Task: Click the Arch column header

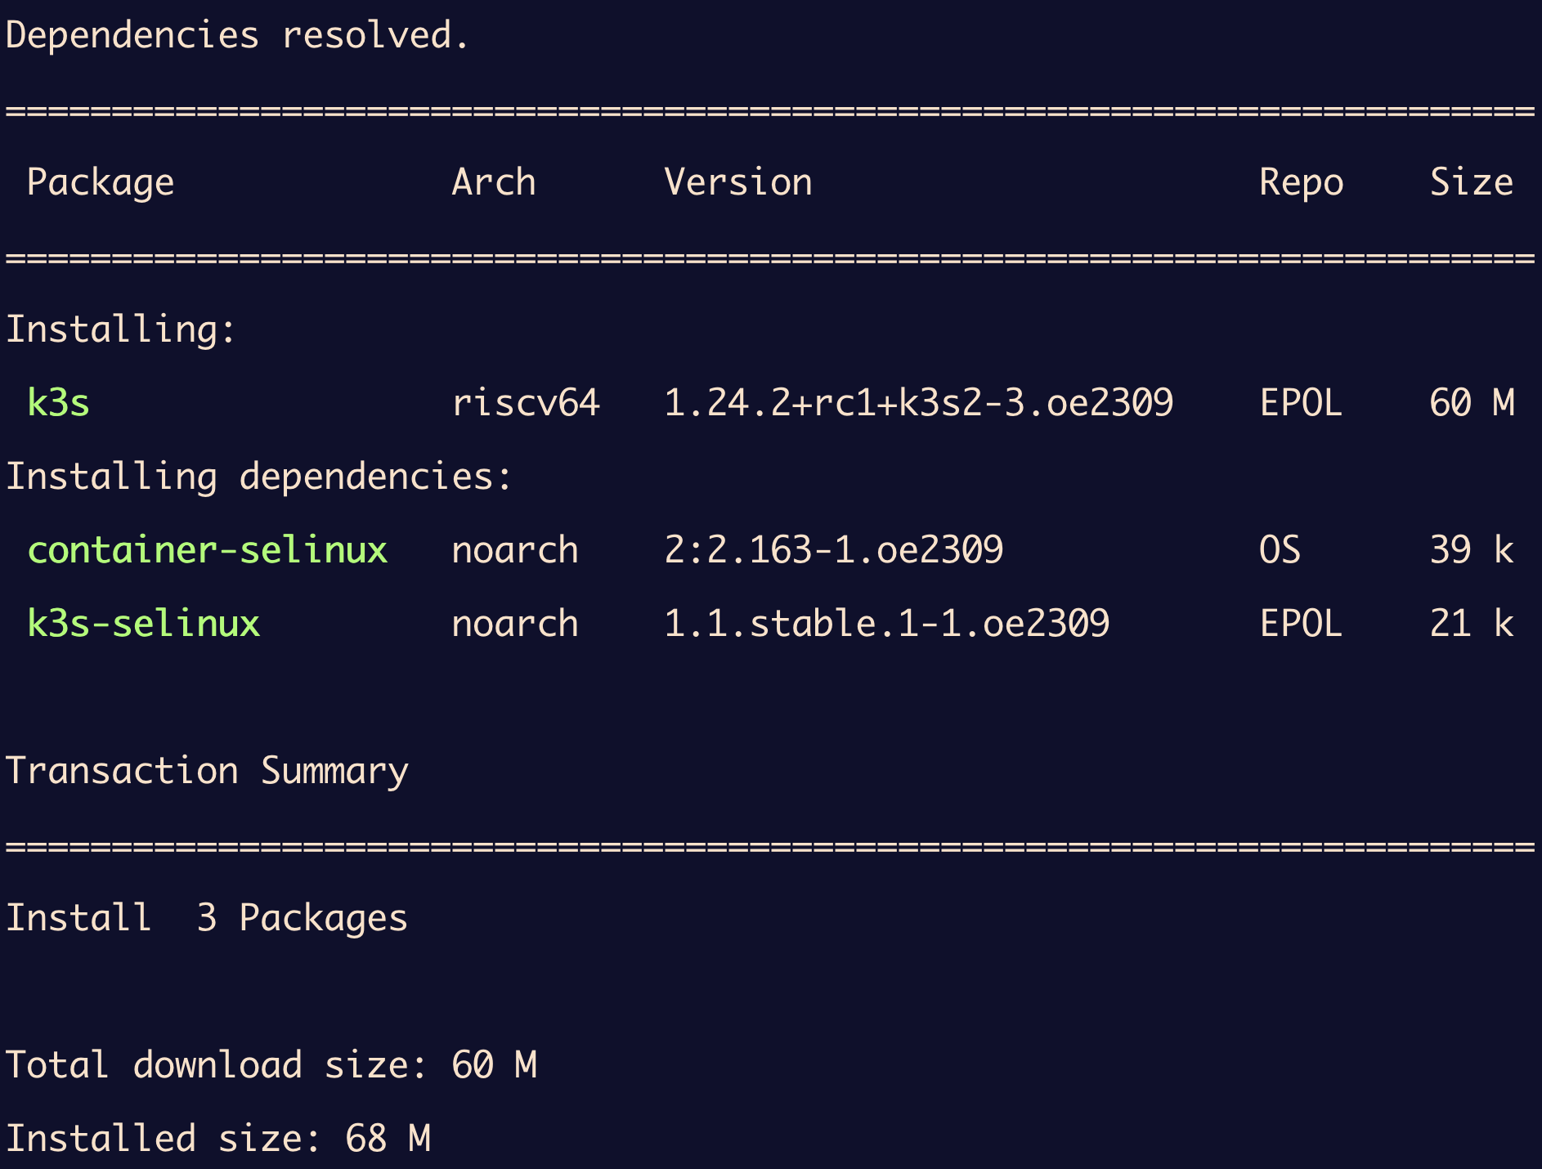Action: [x=494, y=182]
